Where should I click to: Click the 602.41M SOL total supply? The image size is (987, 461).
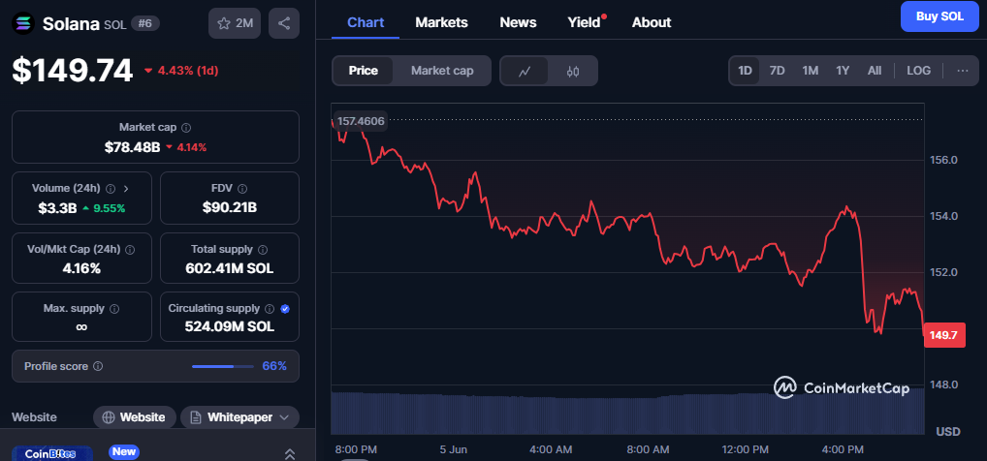[x=229, y=268]
